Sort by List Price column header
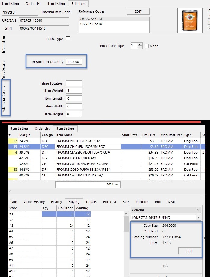 coord(150,135)
